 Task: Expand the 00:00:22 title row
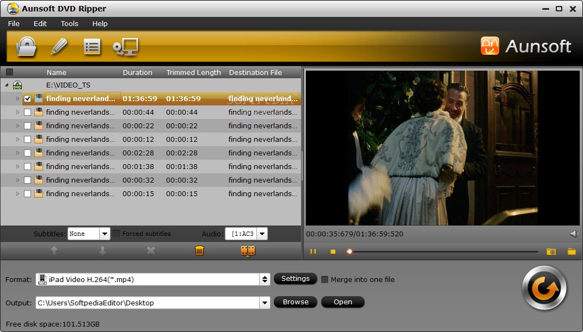pos(17,126)
